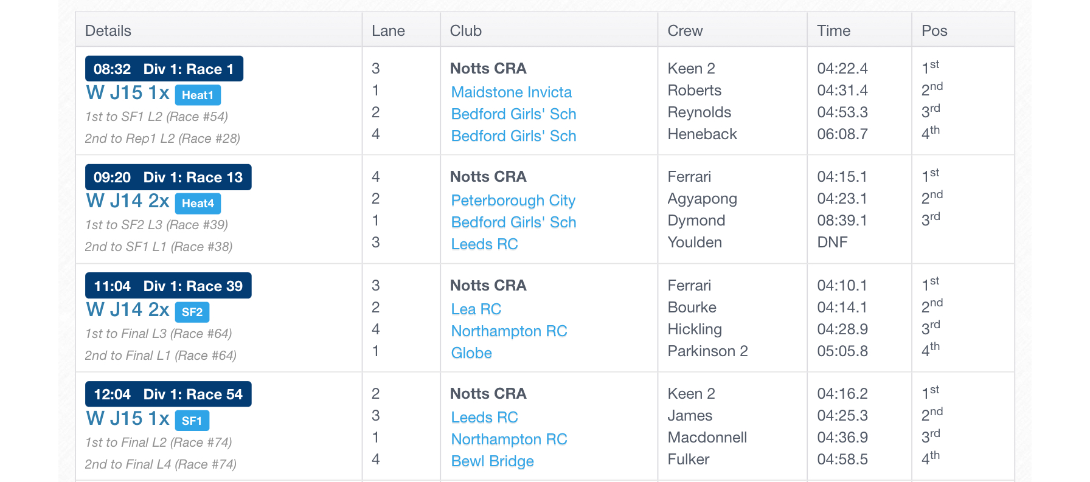Open Leeds RC link in Race 54
The width and height of the screenshot is (1090, 482).
(x=484, y=418)
